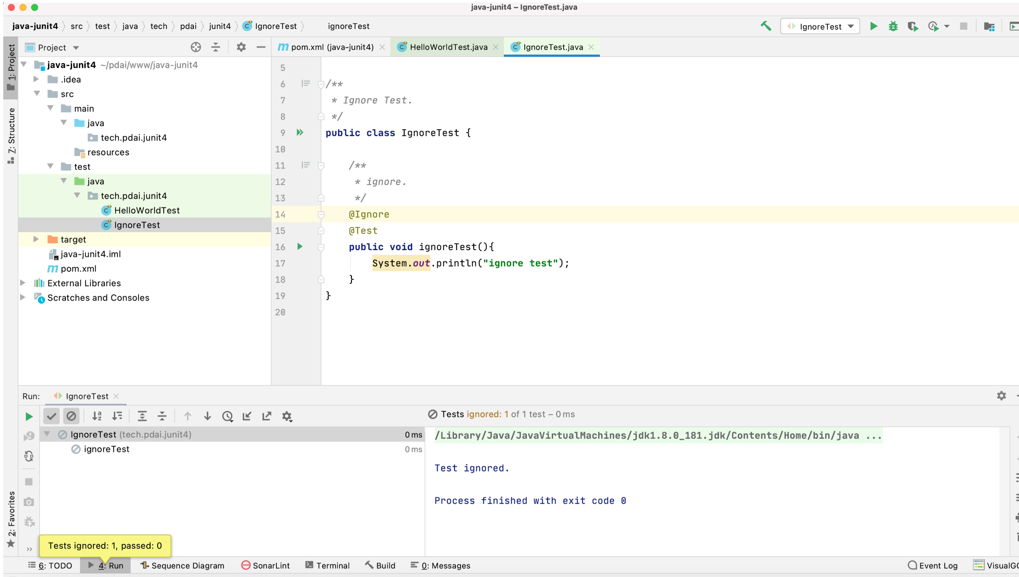Go to next failed test arrow
Viewport: 1019px width, 577px height.
pyautogui.click(x=207, y=416)
